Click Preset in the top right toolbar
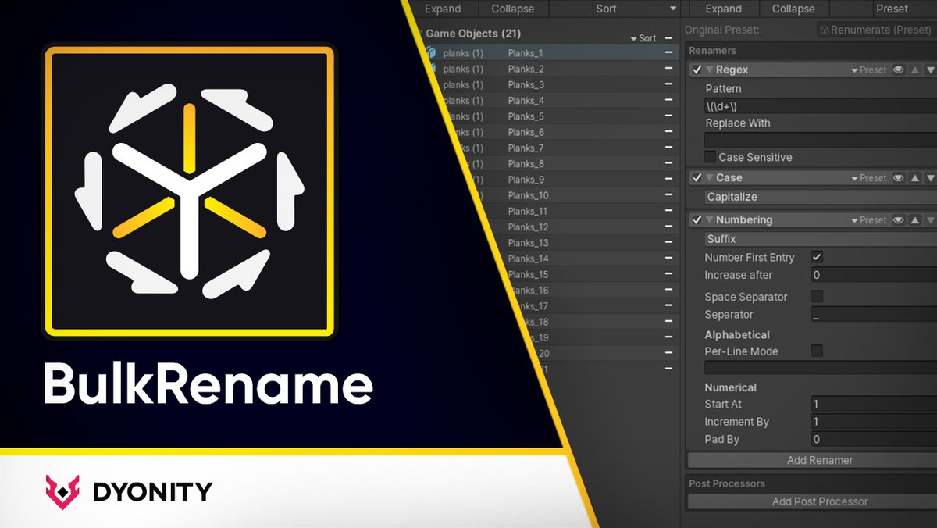Screen dimensions: 937x528 tap(892, 9)
